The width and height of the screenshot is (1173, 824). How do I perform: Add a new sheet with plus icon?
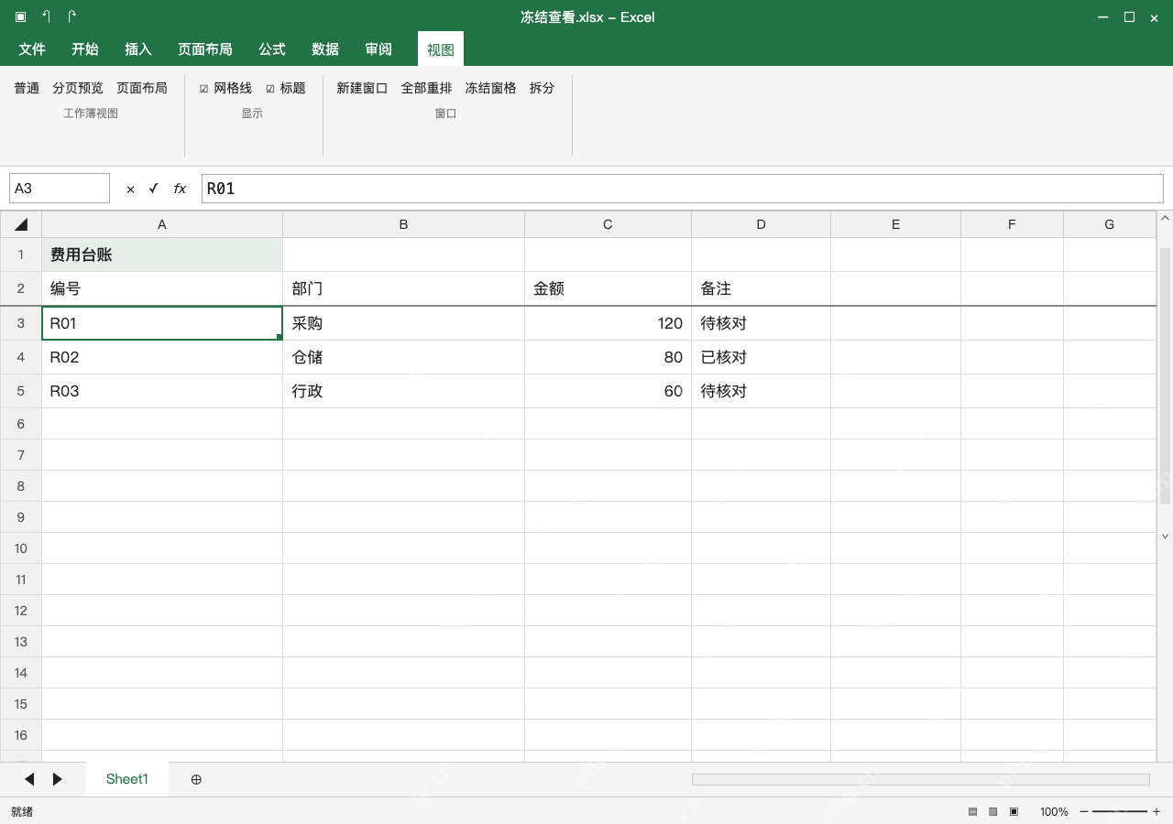pyautogui.click(x=196, y=779)
